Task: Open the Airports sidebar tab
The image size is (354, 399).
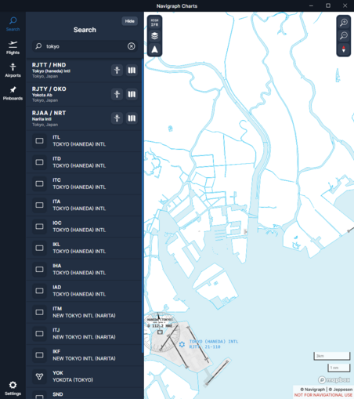Action: click(13, 70)
